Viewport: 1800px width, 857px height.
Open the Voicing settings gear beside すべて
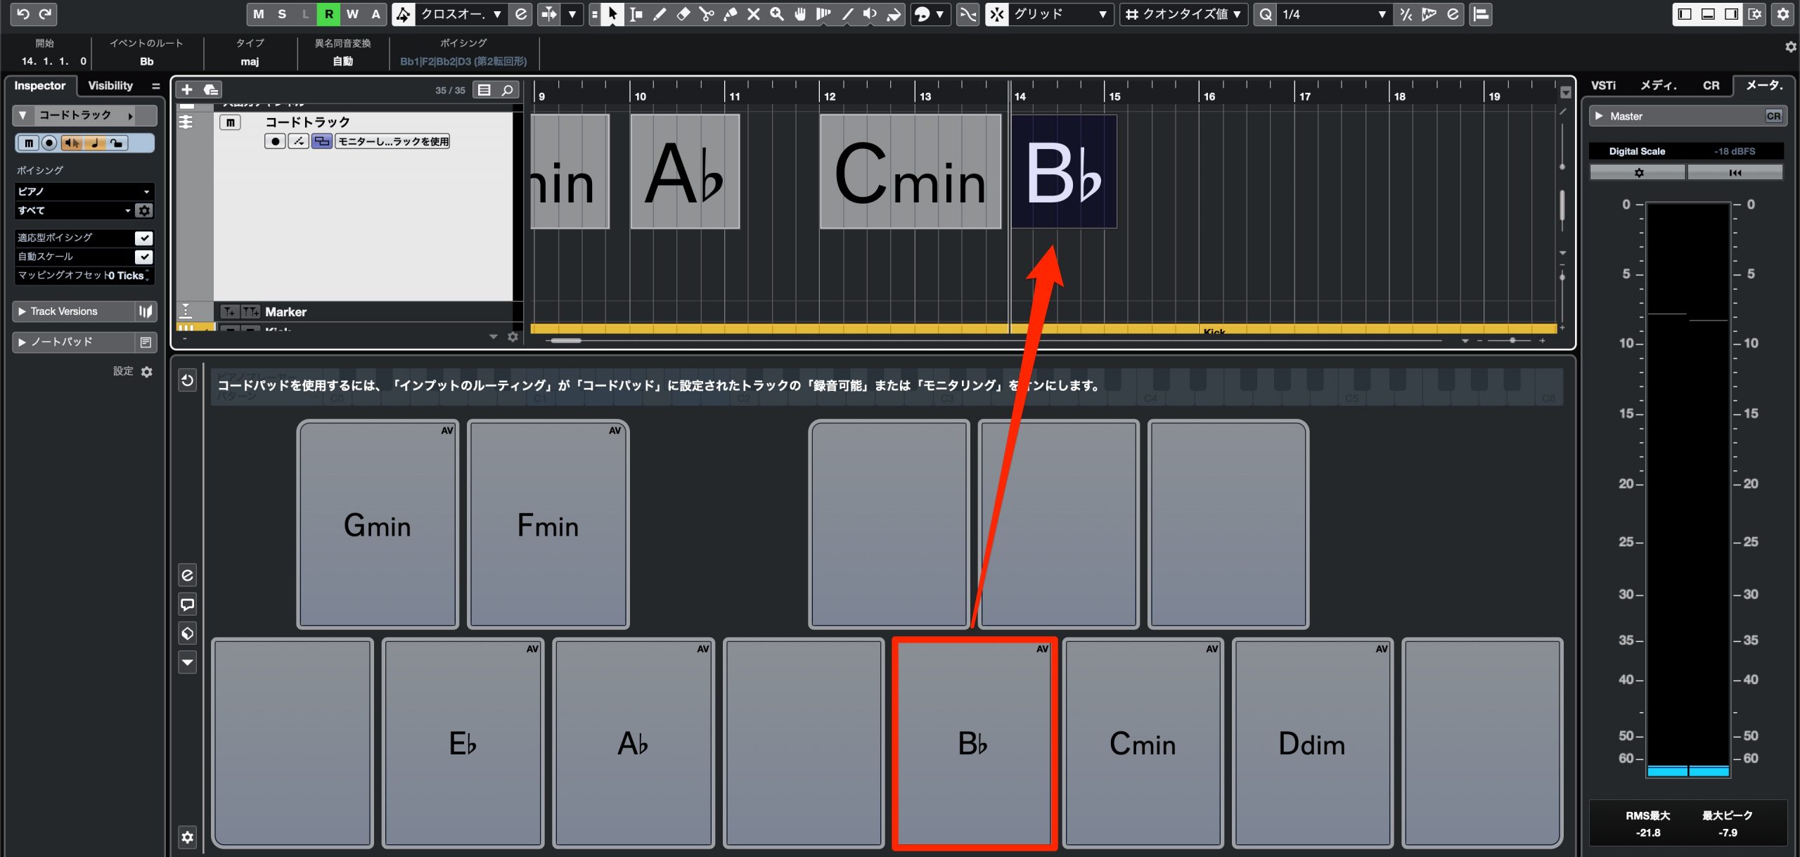point(144,210)
